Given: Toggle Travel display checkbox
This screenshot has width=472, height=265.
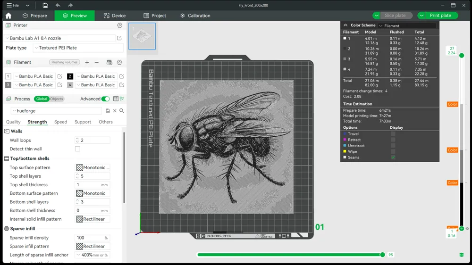Looking at the screenshot, I should point(393,134).
